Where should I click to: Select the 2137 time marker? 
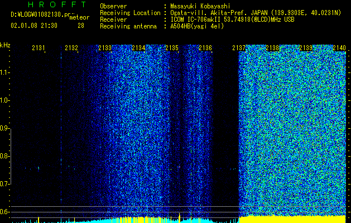239,48
